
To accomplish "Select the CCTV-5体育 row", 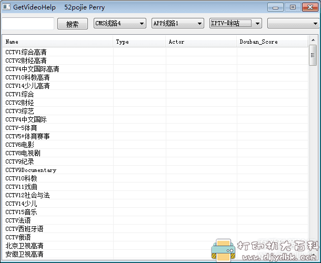I will click(155, 128).
